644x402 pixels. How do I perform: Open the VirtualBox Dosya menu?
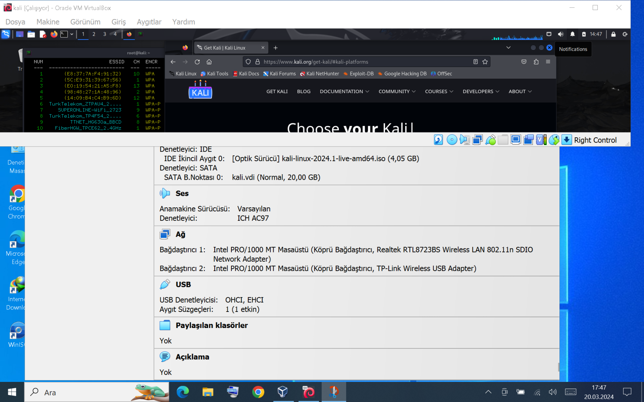tap(15, 22)
